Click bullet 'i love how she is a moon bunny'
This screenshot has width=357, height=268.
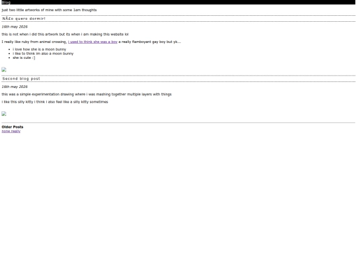(x=40, y=49)
